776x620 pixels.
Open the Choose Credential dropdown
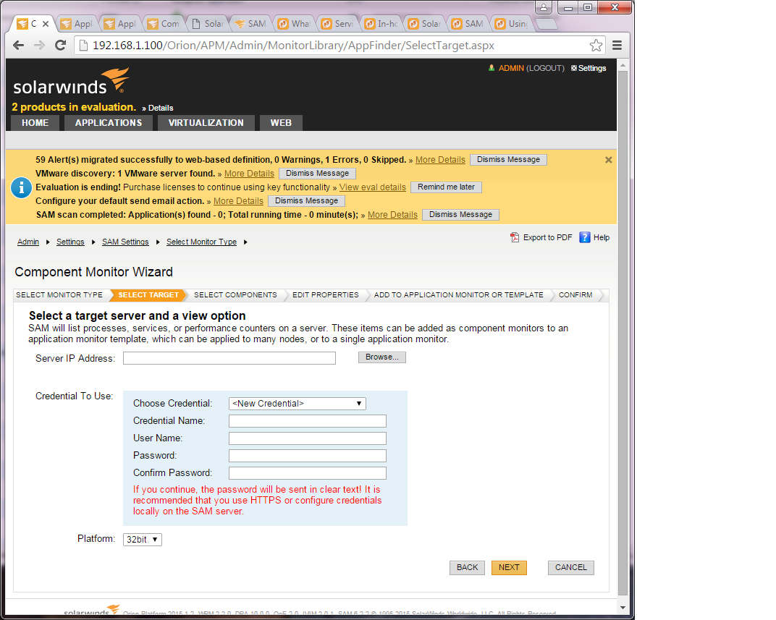click(297, 404)
